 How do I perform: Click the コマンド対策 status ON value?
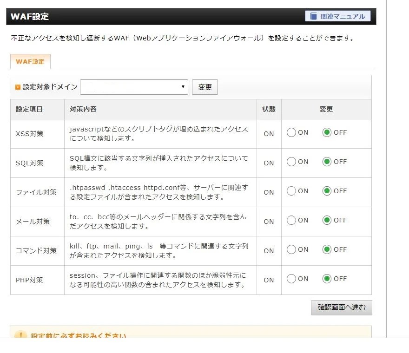269,251
